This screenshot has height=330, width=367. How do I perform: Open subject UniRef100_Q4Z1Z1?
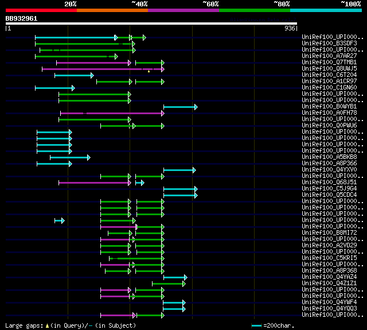coord(329,284)
